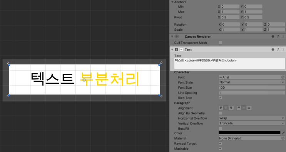Open the black Color swatch

click(249, 133)
